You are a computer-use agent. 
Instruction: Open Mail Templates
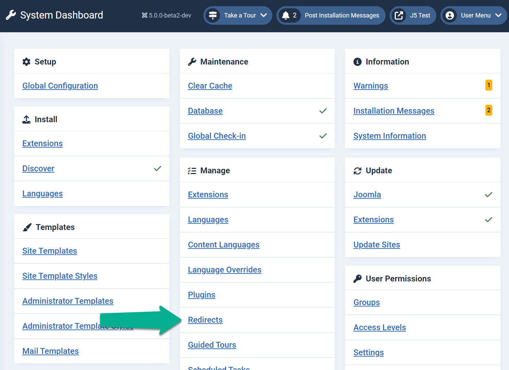point(50,351)
